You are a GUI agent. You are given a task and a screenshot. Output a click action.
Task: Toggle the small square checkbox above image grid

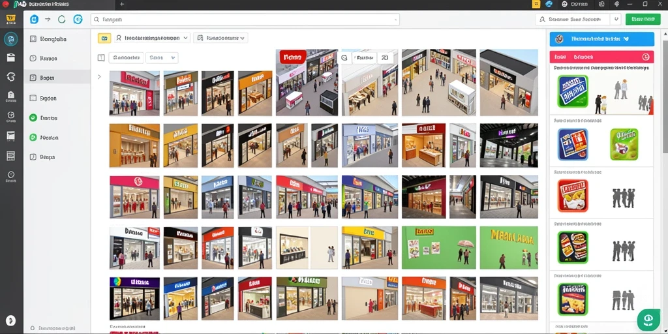(x=101, y=58)
